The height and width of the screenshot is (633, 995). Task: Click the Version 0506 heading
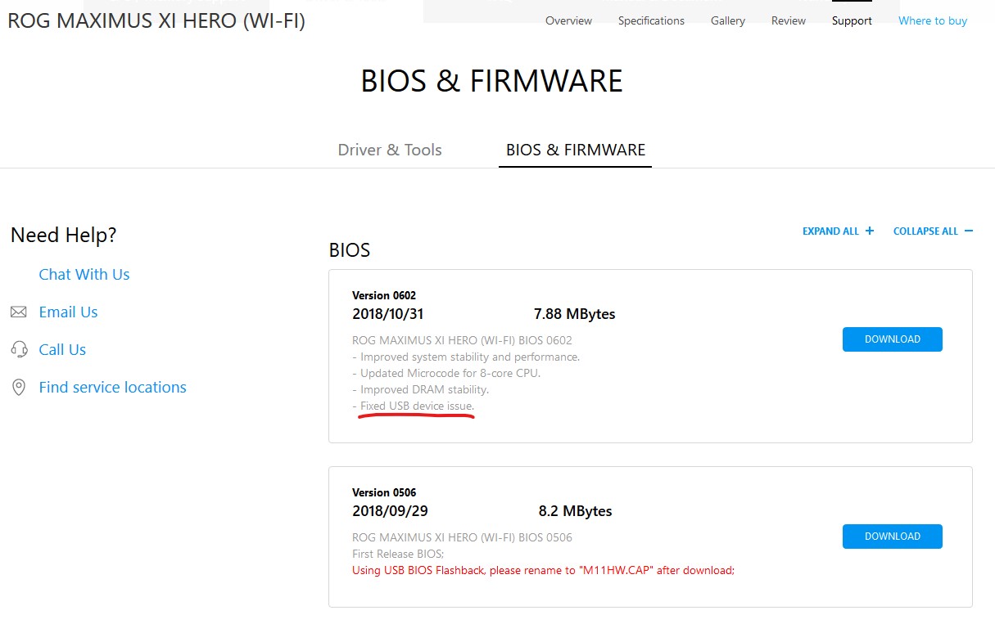tap(384, 492)
